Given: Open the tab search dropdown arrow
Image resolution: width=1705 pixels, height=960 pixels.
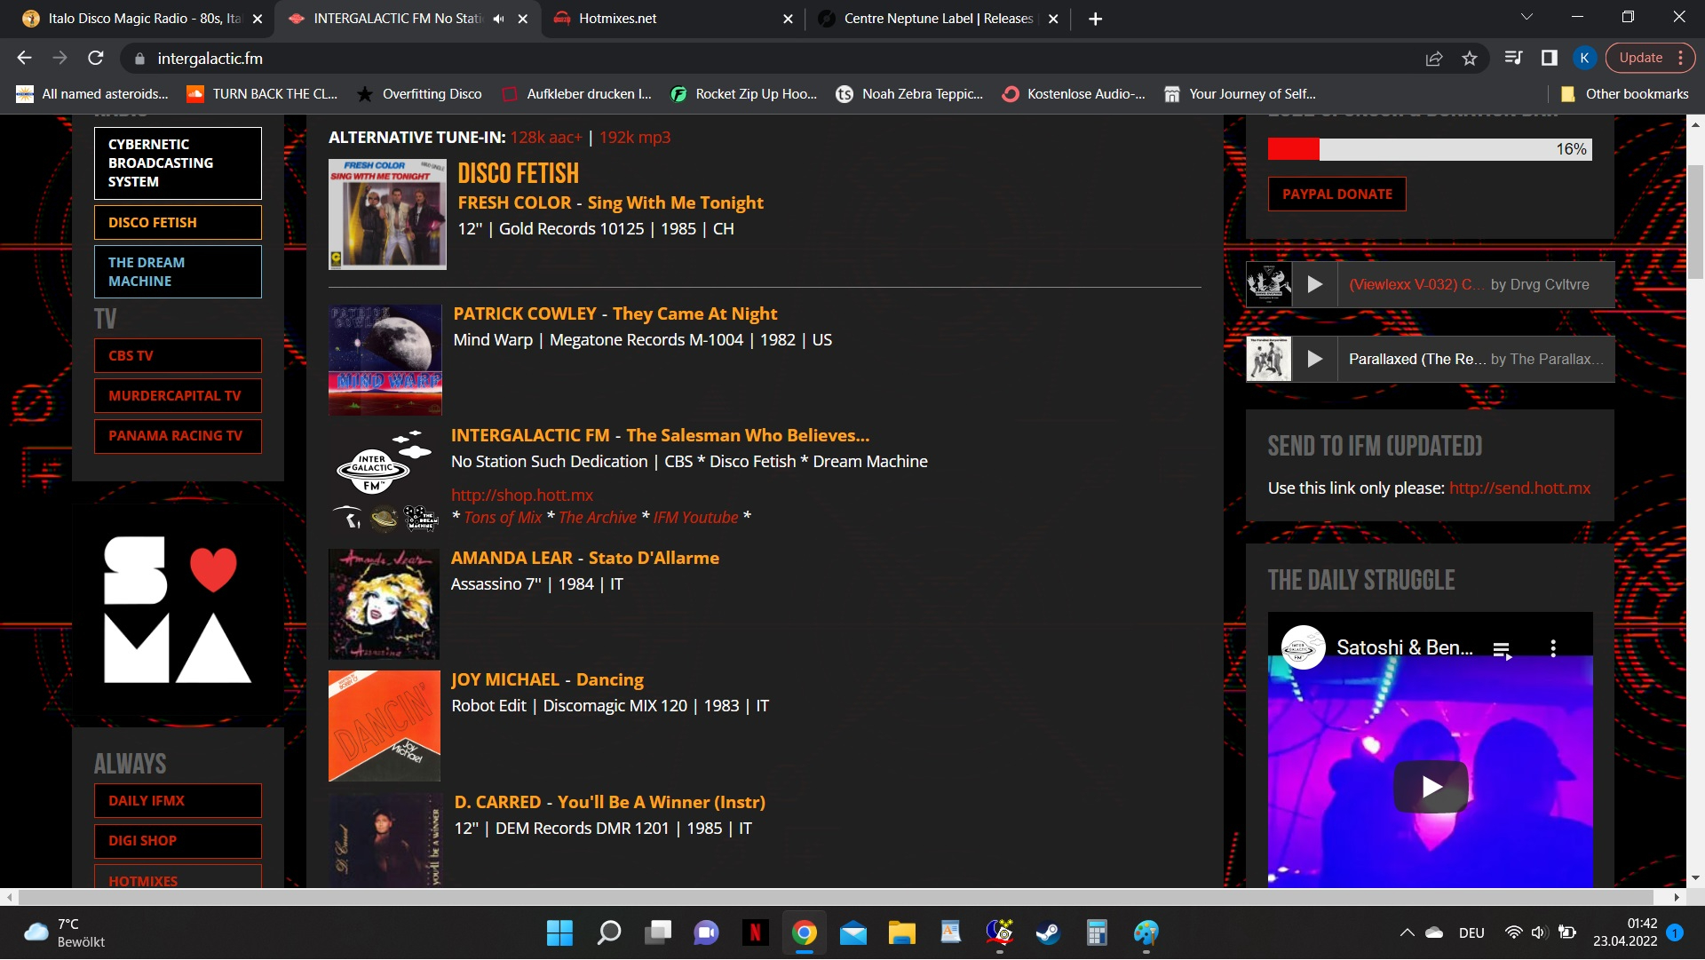Looking at the screenshot, I should pos(1526,18).
